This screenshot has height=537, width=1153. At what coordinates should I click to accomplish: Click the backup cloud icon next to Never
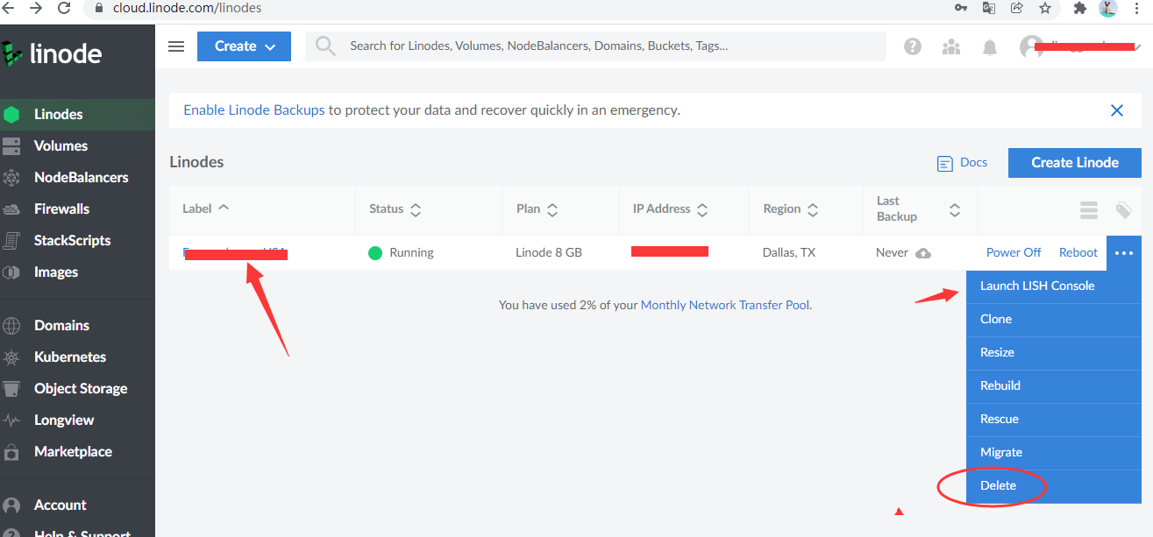coord(922,253)
